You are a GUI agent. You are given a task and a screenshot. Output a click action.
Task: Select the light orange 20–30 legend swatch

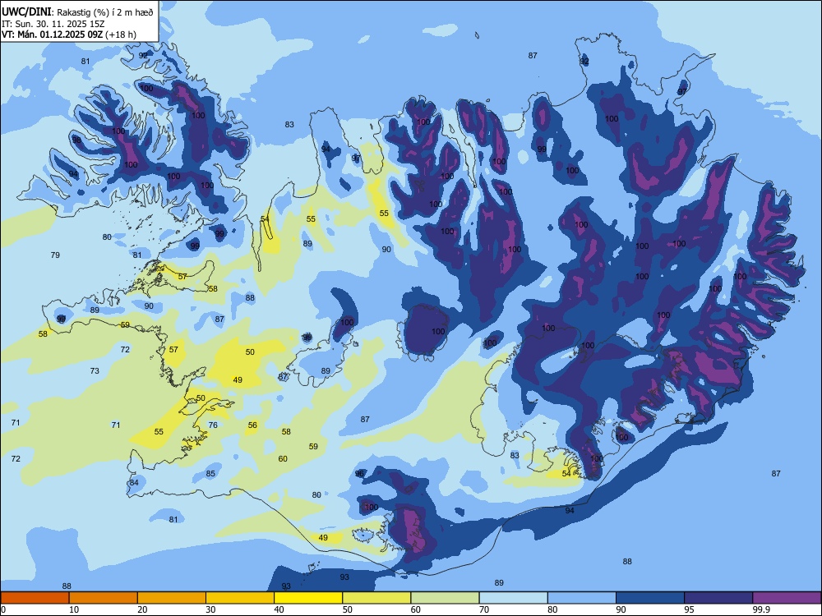[x=172, y=598]
